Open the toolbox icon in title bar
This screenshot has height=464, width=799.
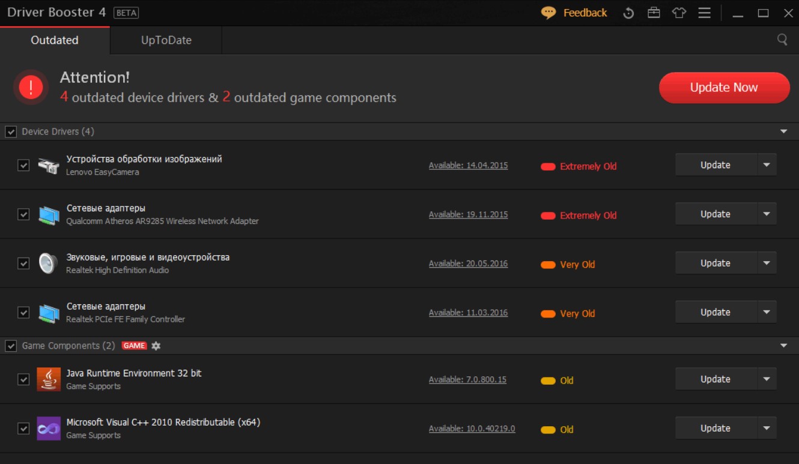click(654, 13)
